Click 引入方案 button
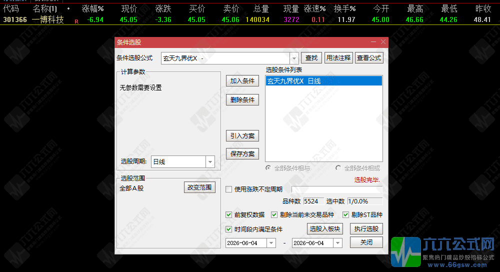 pyautogui.click(x=242, y=136)
